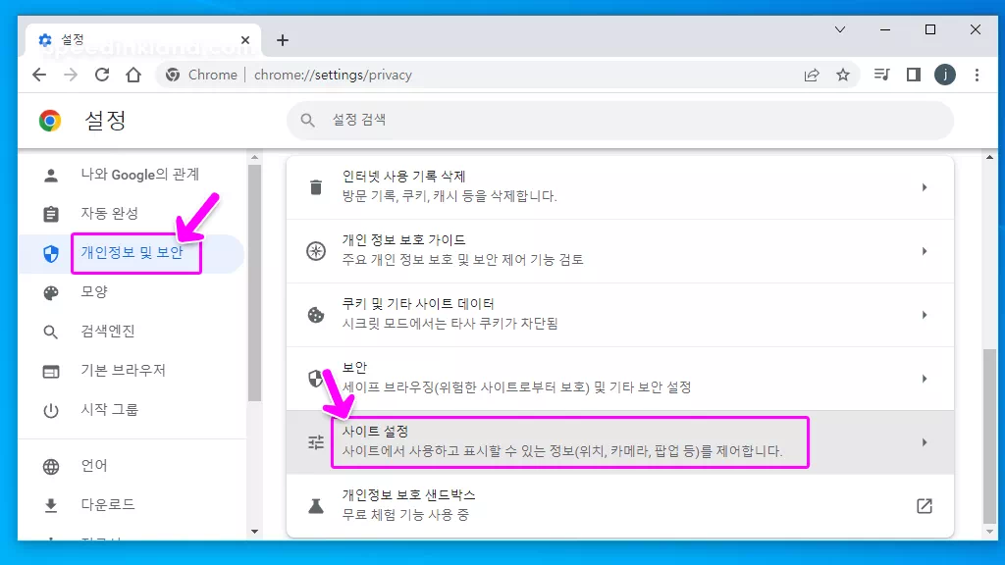Click the Chrome logo beside 설정 title

pyautogui.click(x=50, y=121)
